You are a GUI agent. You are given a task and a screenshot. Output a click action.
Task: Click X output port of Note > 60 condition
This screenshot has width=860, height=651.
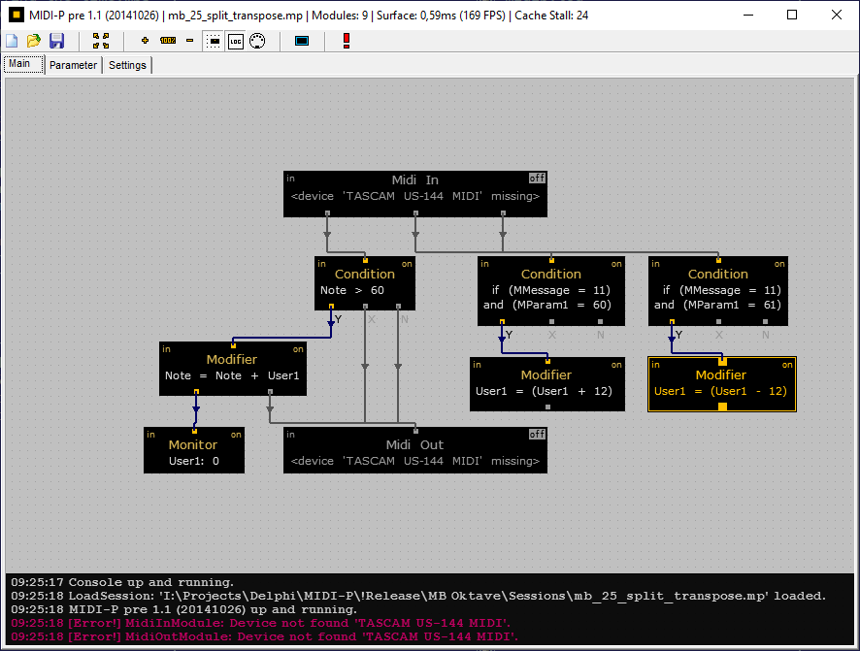click(365, 307)
